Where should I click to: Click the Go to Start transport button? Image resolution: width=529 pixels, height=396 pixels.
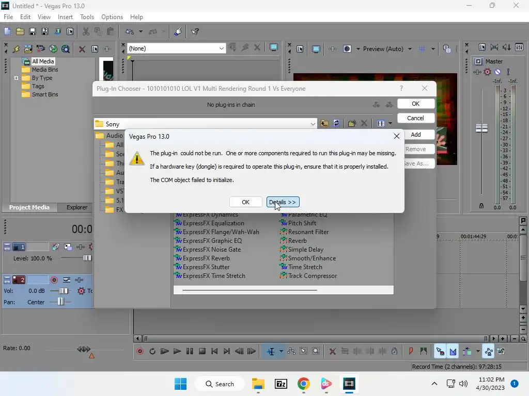[214, 352]
